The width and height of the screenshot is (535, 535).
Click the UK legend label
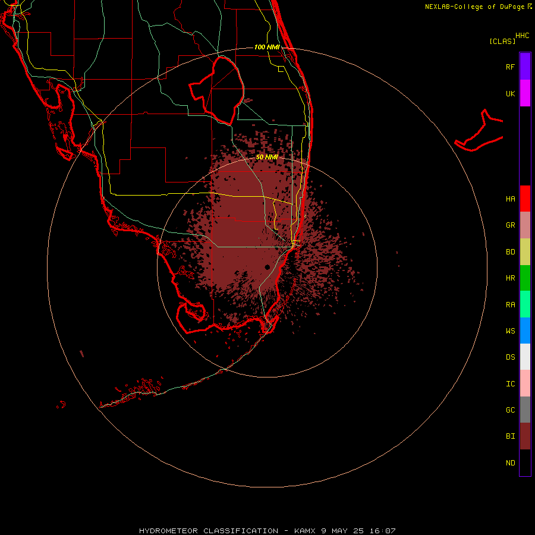click(x=510, y=93)
